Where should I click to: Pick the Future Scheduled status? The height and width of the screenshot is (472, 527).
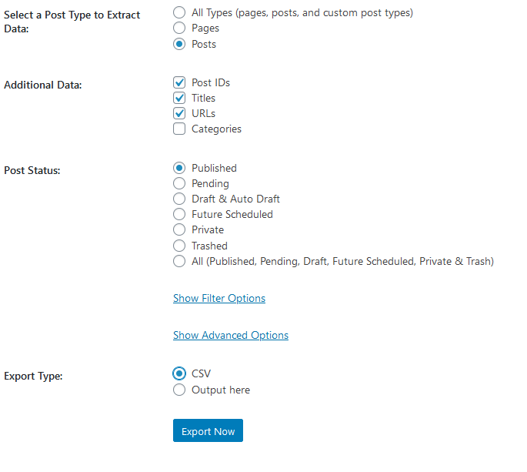(179, 214)
